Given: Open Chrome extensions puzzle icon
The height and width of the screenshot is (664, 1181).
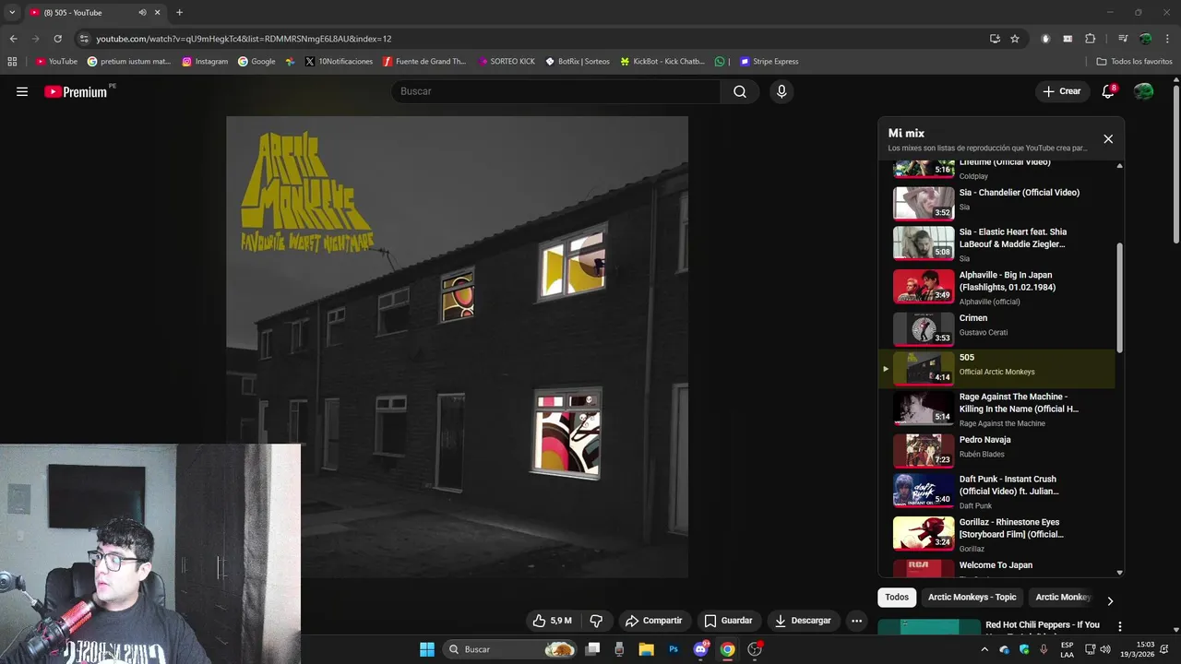Looking at the screenshot, I should coord(1090,39).
